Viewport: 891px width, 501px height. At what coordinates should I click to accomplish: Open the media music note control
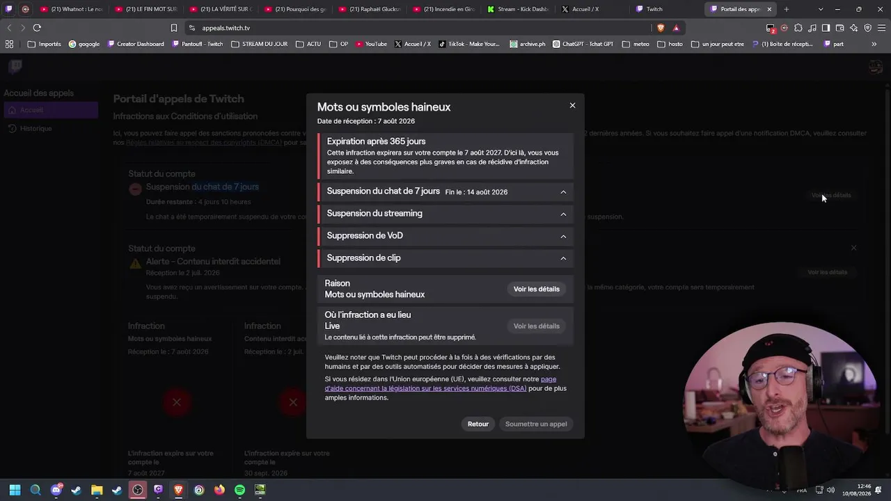(812, 28)
